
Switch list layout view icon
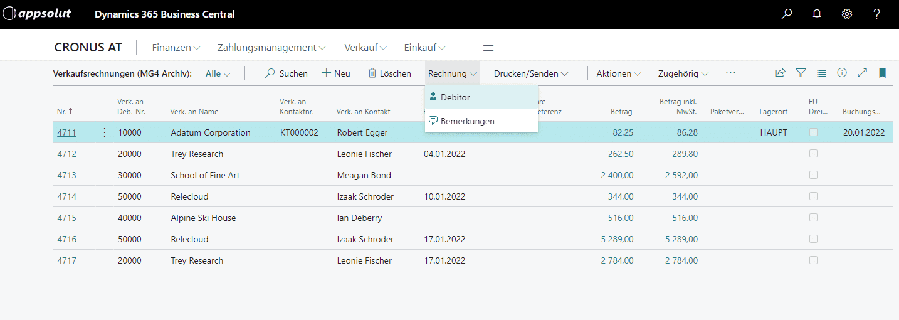point(821,73)
